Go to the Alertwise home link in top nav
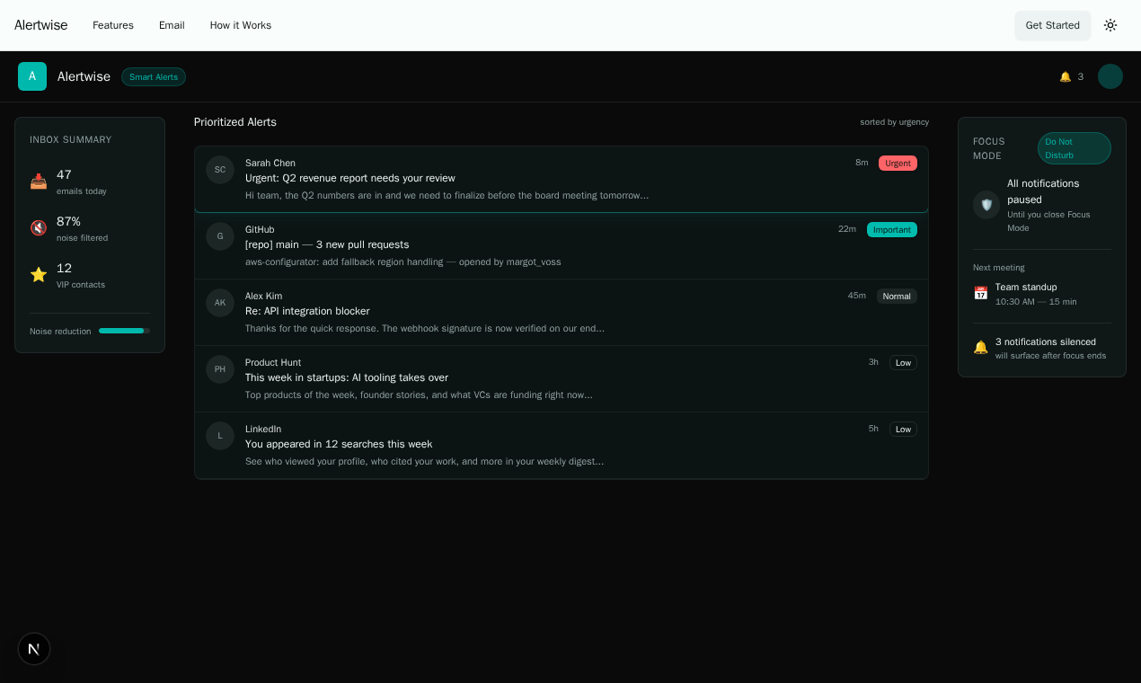1141x683 pixels. pos(40,25)
